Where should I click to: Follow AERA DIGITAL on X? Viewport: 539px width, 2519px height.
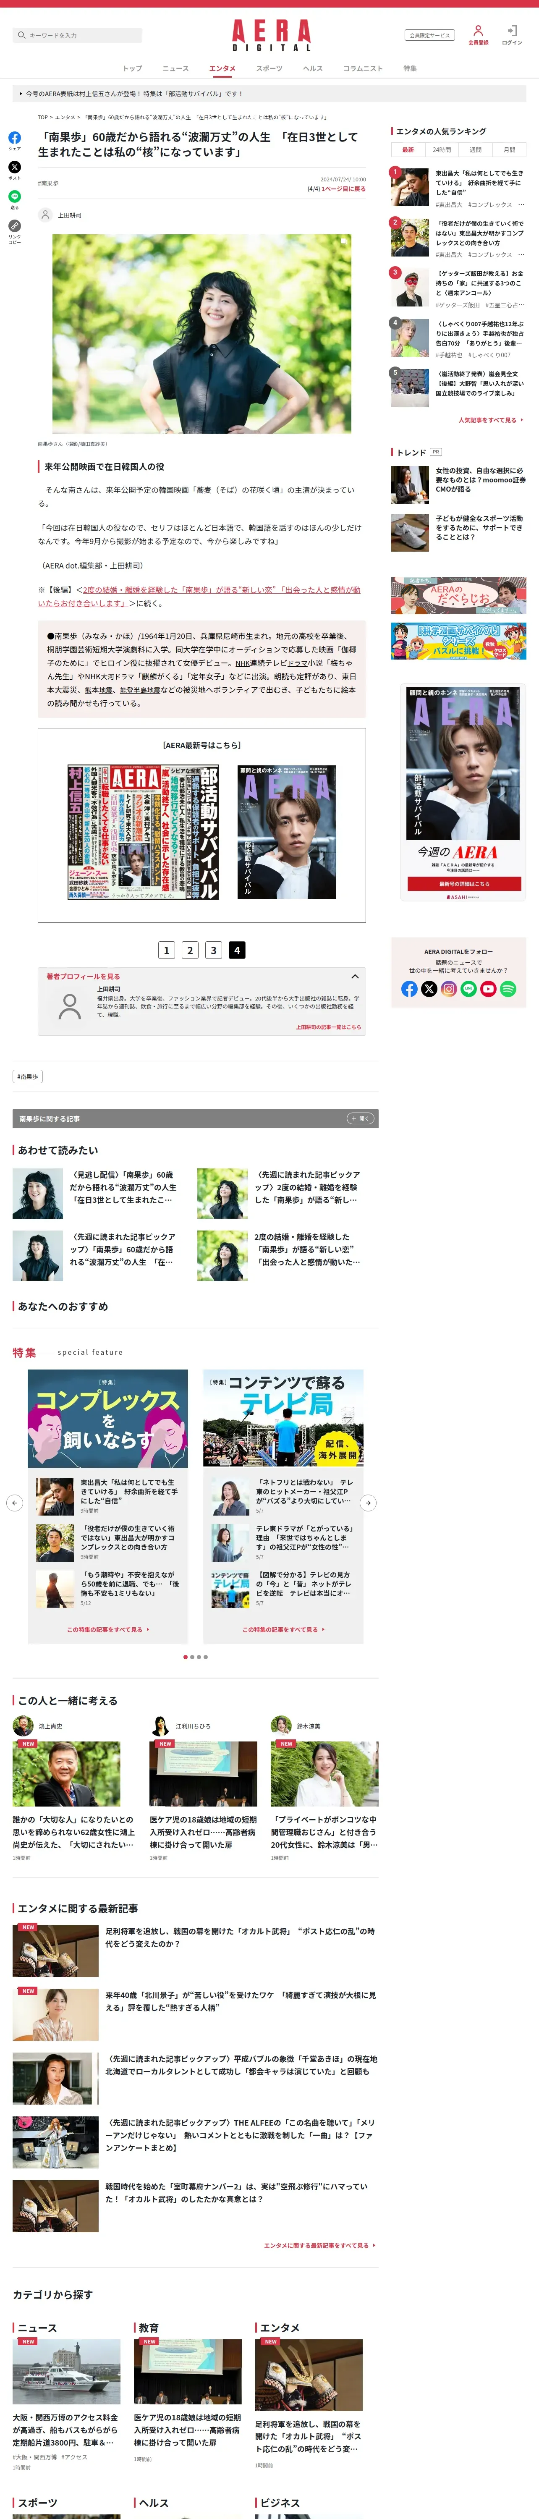point(429,989)
